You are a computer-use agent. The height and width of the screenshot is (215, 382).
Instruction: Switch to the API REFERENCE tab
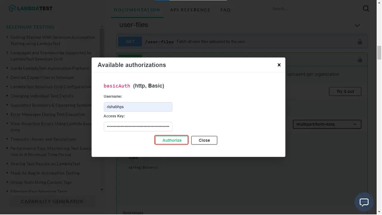pos(190,10)
